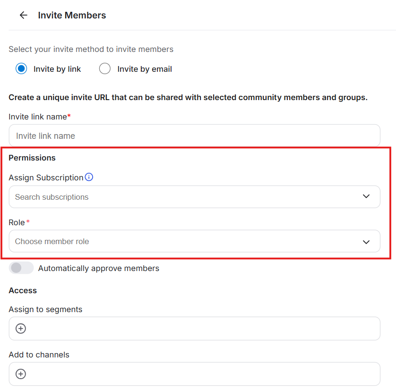This screenshot has height=390, width=396.
Task: Click the Assign Subscription info icon
Action: click(89, 178)
